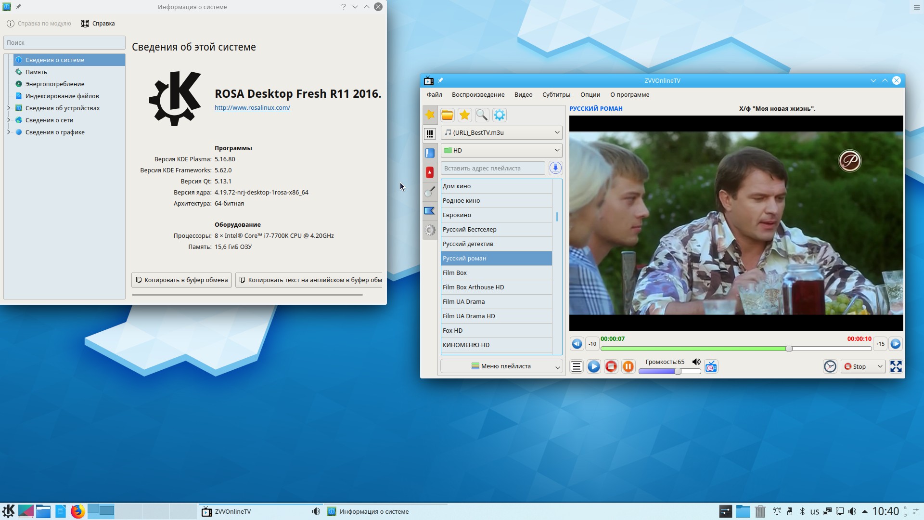
Task: Click the volume slider track
Action: pos(669,371)
